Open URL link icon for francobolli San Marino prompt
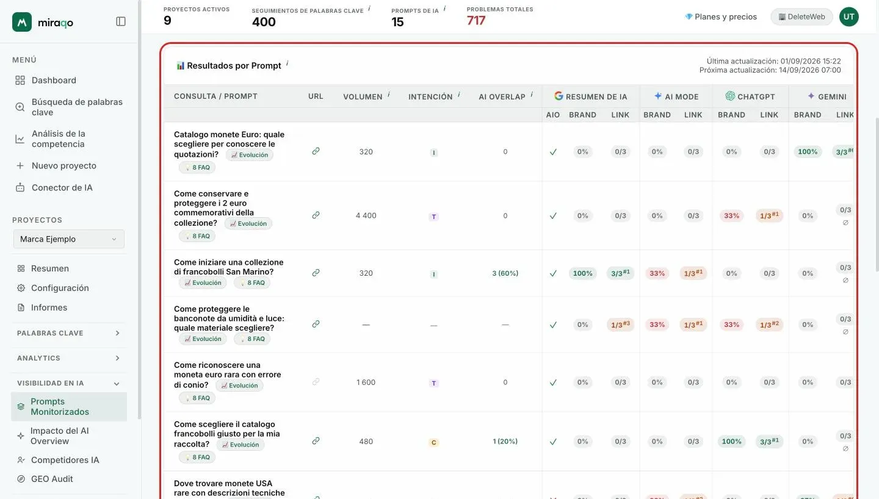879x499 pixels. pos(316,273)
